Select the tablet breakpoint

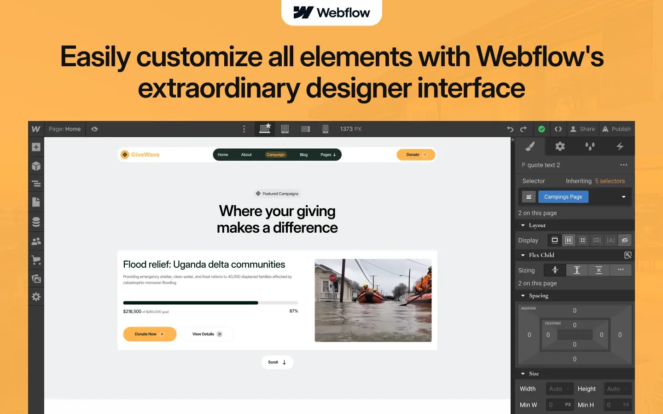point(285,129)
